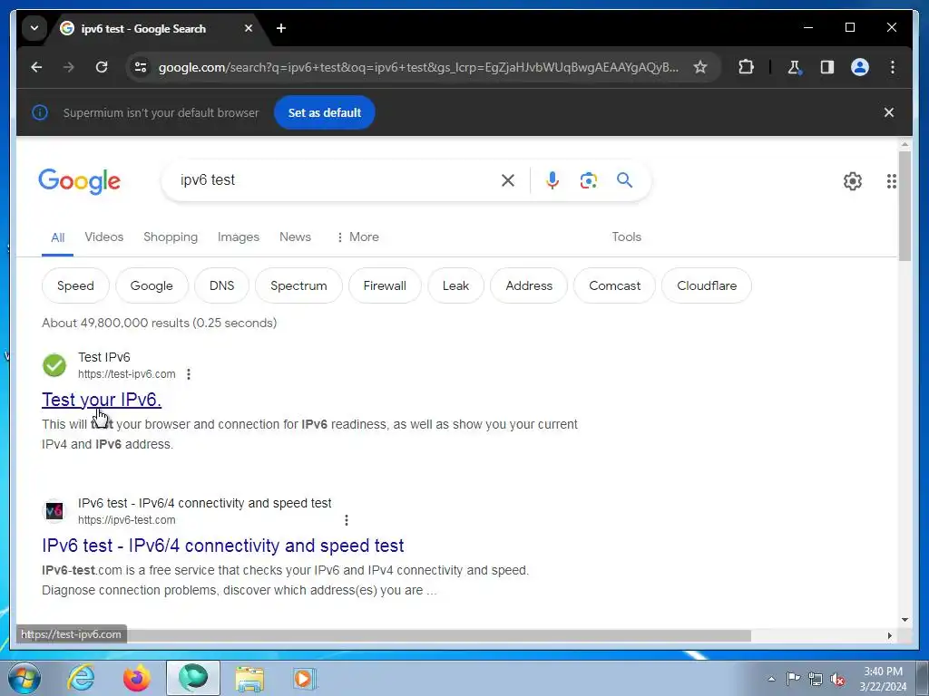Open Google quick settings gear

click(853, 181)
